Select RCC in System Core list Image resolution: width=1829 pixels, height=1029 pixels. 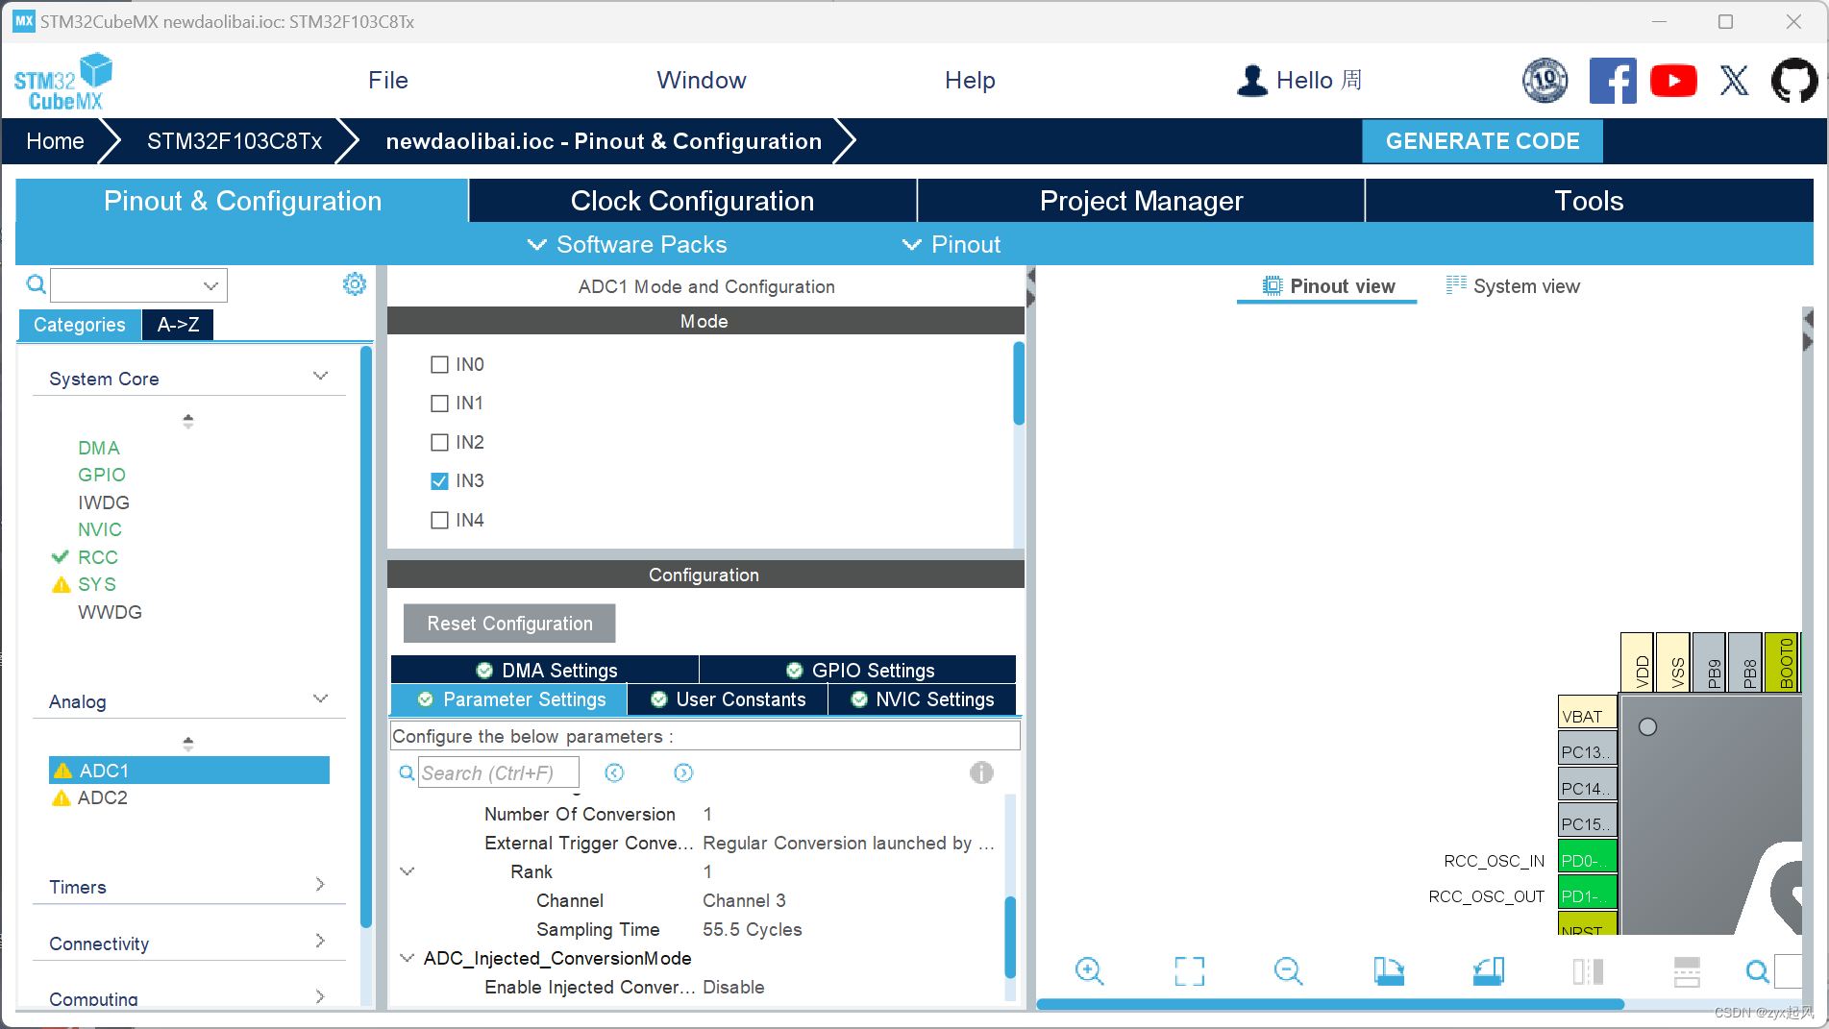pyautogui.click(x=98, y=557)
